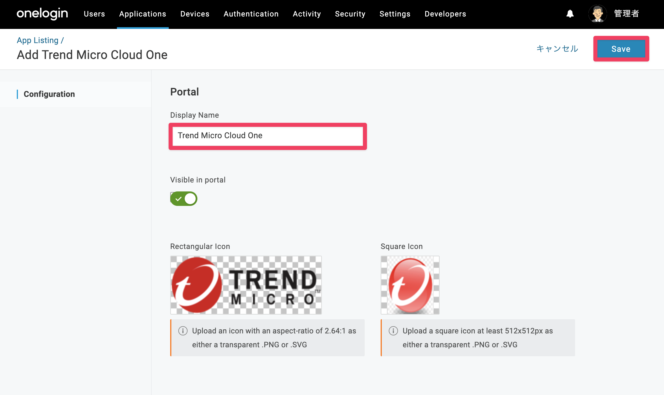The width and height of the screenshot is (664, 395).
Task: Open the Developers menu
Action: (445, 14)
